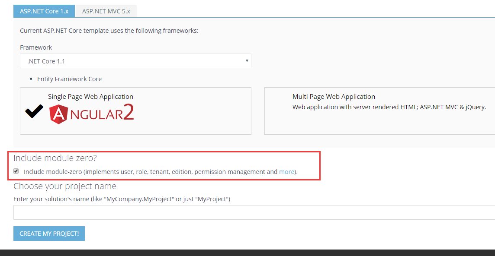Click the 'Choose your project name' heading
Image resolution: width=495 pixels, height=256 pixels.
[x=65, y=186]
